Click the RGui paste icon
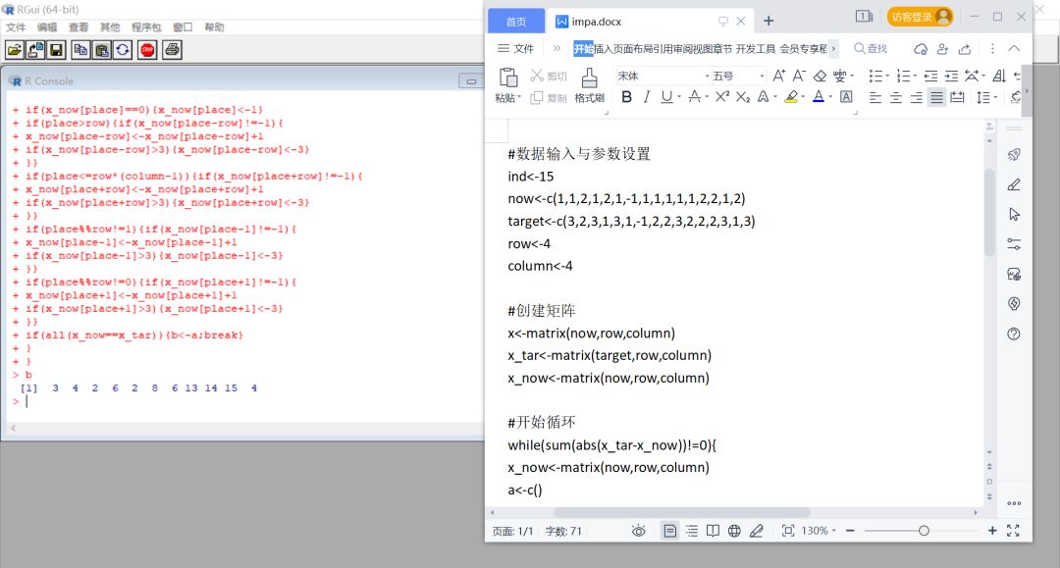Screen dimensions: 1060x568 tap(102, 50)
